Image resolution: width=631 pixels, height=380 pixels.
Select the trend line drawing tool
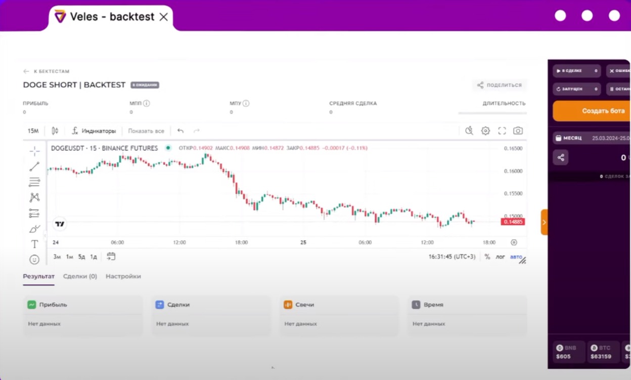(x=34, y=166)
